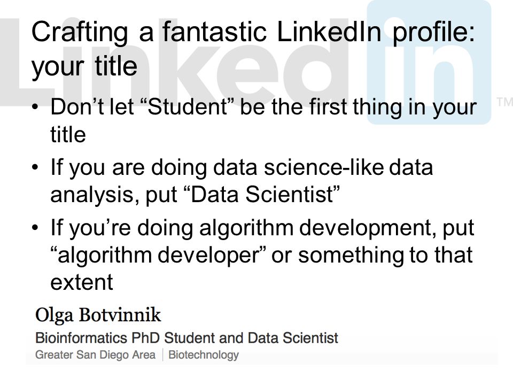Click the third bullet point dot
Viewport: 513px width, 385px height.
point(35,228)
